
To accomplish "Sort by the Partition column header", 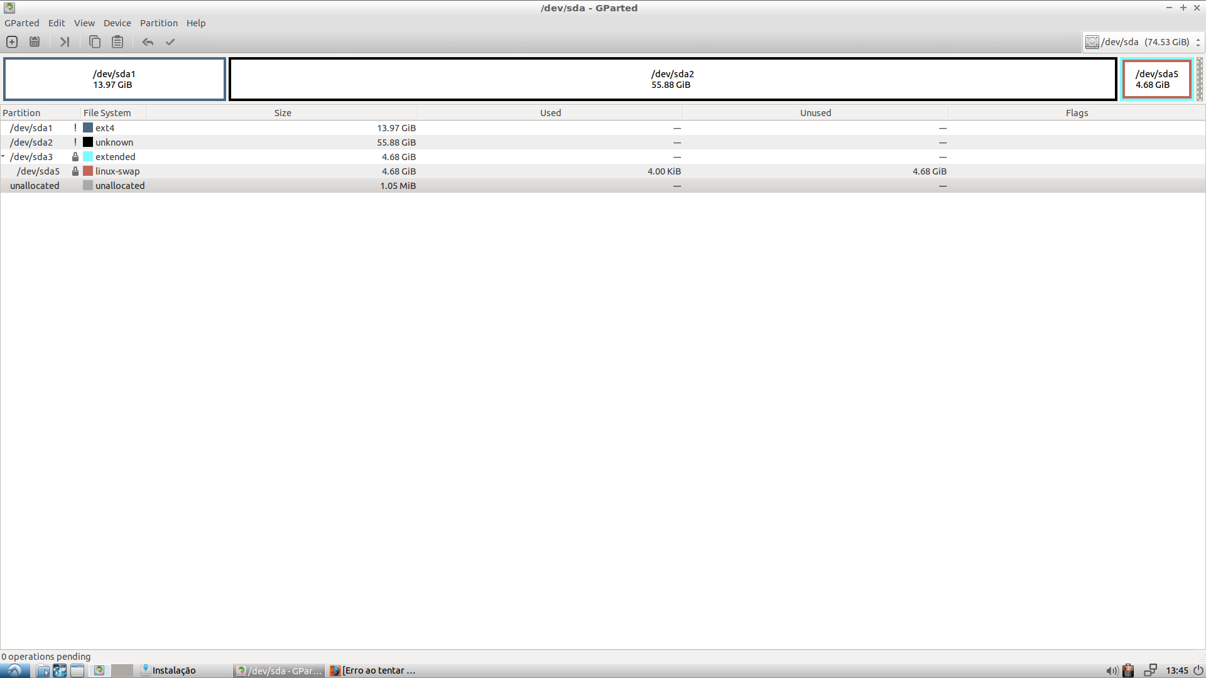I will (40, 113).
